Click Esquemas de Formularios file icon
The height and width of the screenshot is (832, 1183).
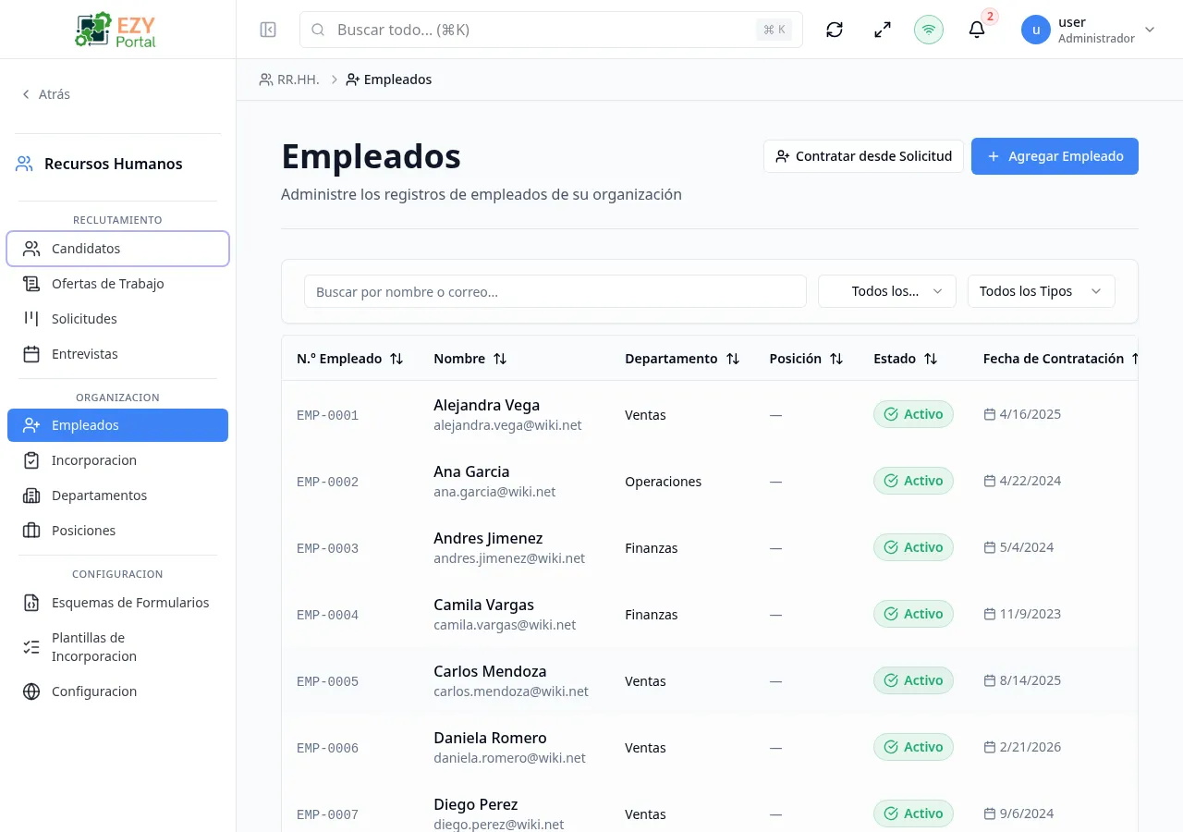[31, 603]
